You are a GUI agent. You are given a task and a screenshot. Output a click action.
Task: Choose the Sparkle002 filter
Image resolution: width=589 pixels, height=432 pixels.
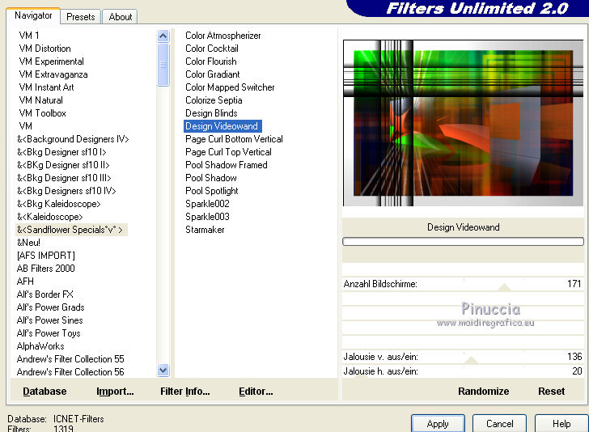(207, 204)
